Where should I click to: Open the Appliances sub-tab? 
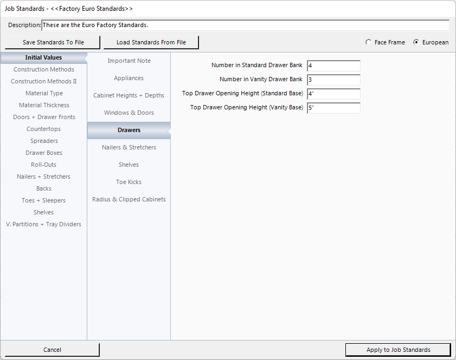click(x=129, y=78)
